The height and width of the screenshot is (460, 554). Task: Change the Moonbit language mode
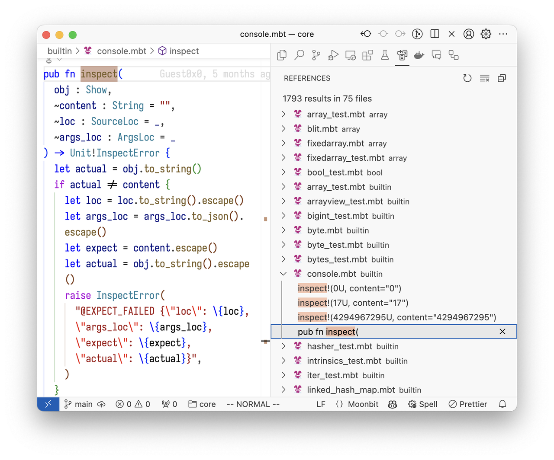click(x=357, y=404)
